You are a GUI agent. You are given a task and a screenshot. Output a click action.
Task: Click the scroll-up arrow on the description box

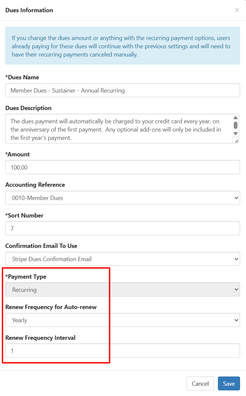pyautogui.click(x=235, y=117)
